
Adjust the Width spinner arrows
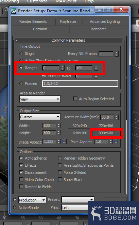click(59, 125)
